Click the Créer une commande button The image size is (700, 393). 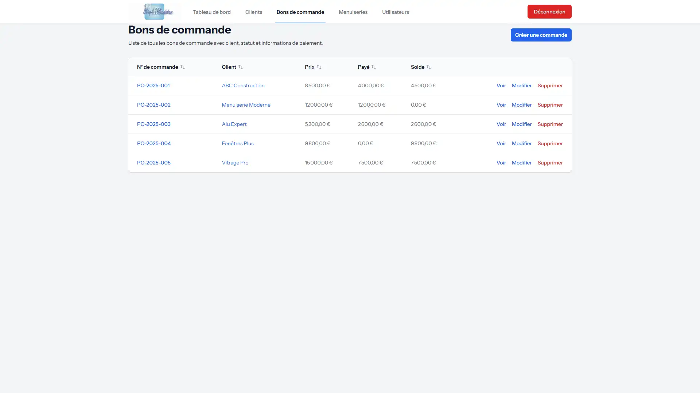coord(541,35)
